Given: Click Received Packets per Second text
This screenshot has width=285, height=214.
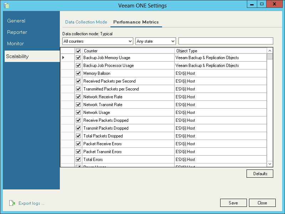Looking at the screenshot, I should coord(109,81).
